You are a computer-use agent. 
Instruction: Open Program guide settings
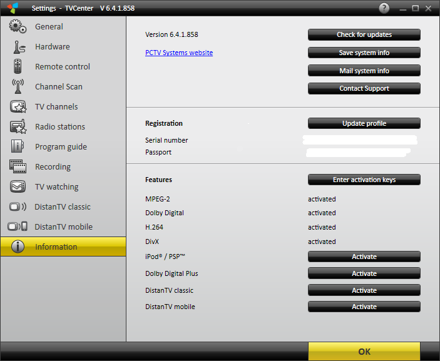pyautogui.click(x=63, y=146)
